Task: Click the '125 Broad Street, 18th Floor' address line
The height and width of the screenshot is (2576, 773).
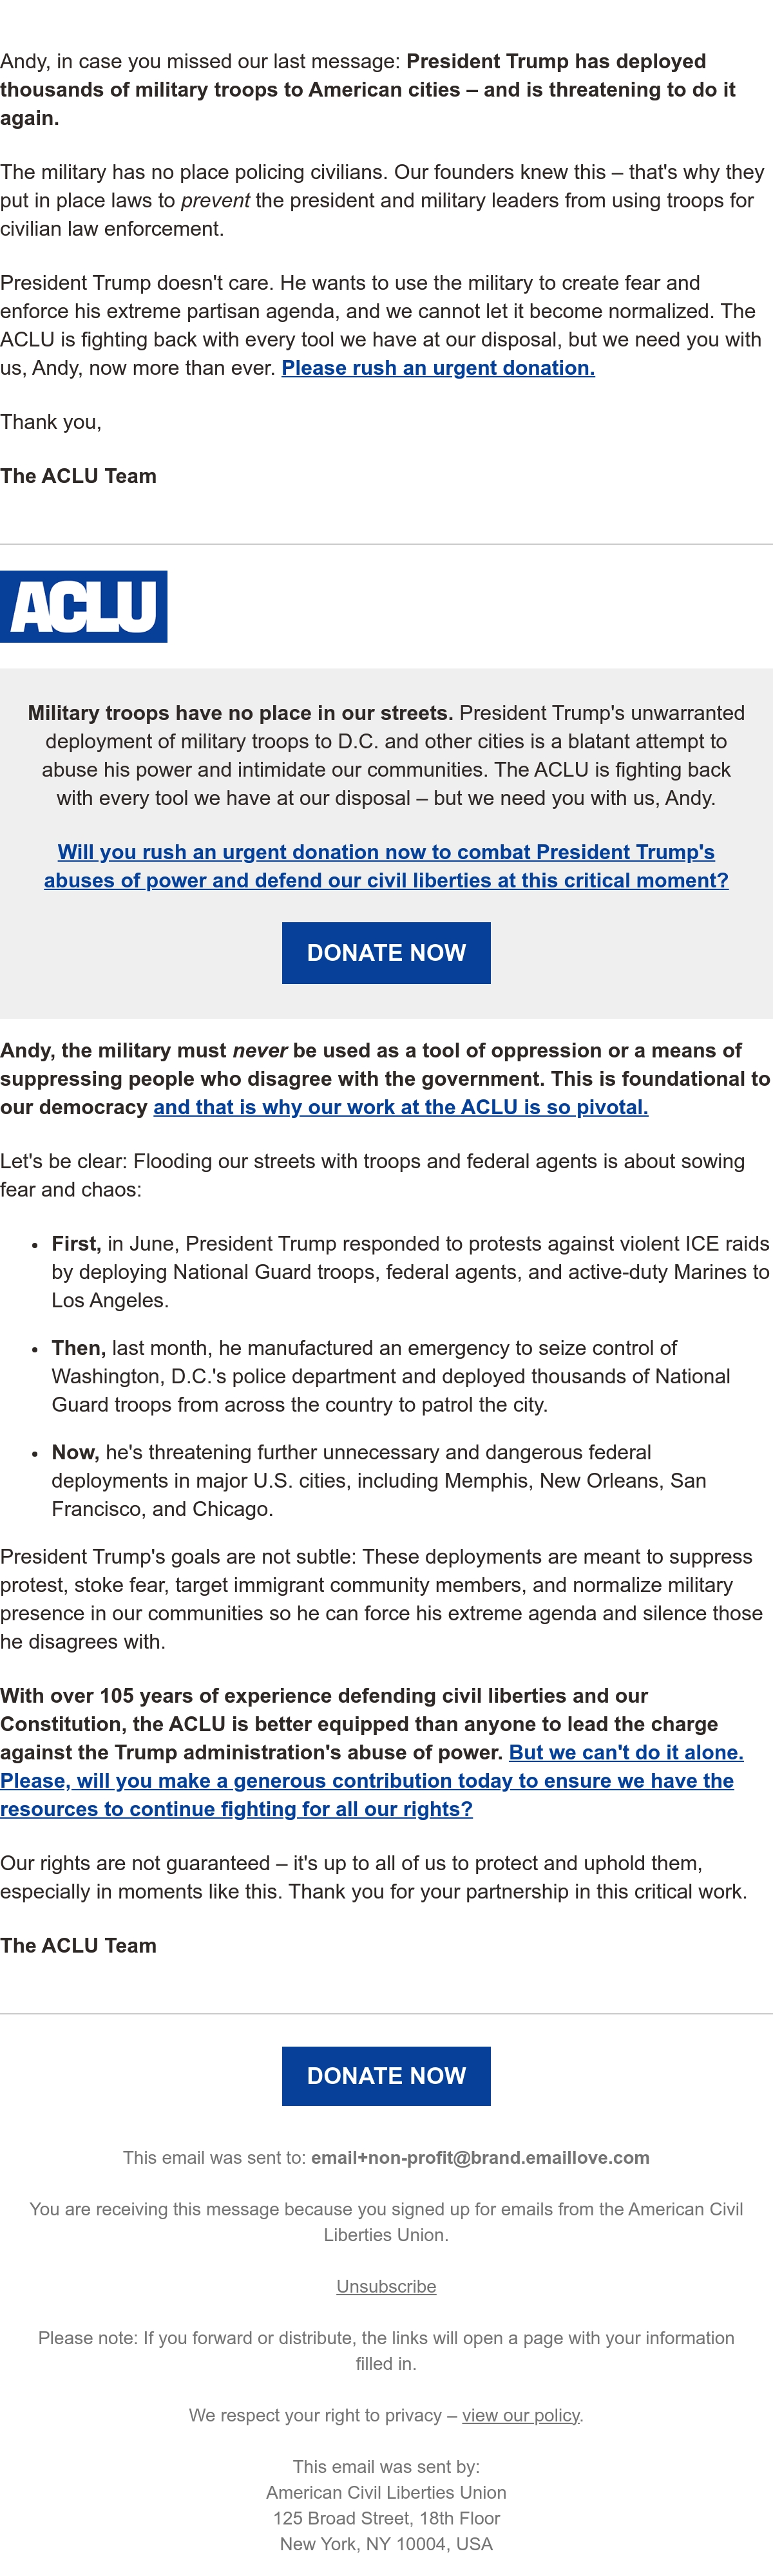Action: click(386, 2518)
